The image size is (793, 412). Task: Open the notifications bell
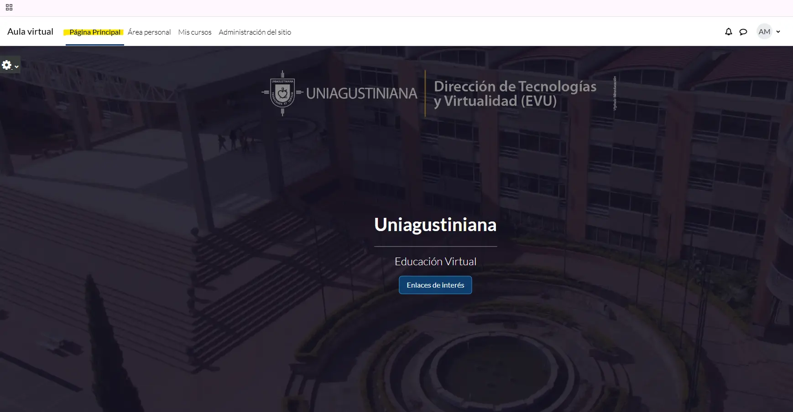(x=729, y=32)
